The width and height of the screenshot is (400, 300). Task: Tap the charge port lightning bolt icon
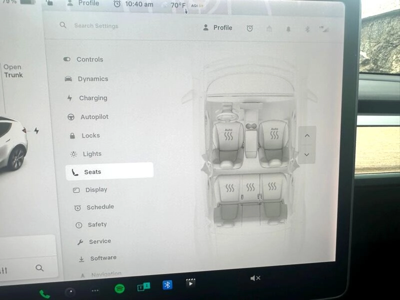[36, 130]
